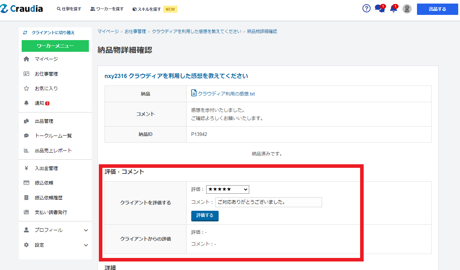Select お仕事管理 in the sidebar menu
This screenshot has height=270, width=460.
pyautogui.click(x=46, y=74)
